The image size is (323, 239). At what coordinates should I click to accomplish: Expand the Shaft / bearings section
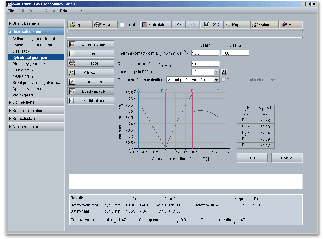26,23
